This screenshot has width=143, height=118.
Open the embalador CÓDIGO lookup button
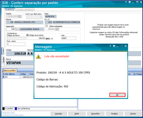click(57, 29)
